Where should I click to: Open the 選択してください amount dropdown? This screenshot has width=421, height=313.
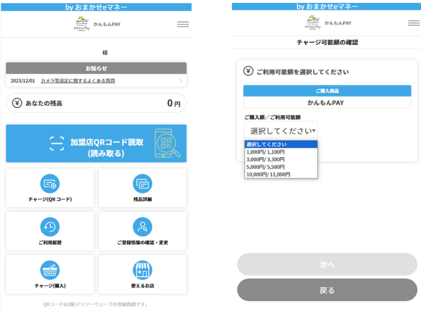[281, 131]
